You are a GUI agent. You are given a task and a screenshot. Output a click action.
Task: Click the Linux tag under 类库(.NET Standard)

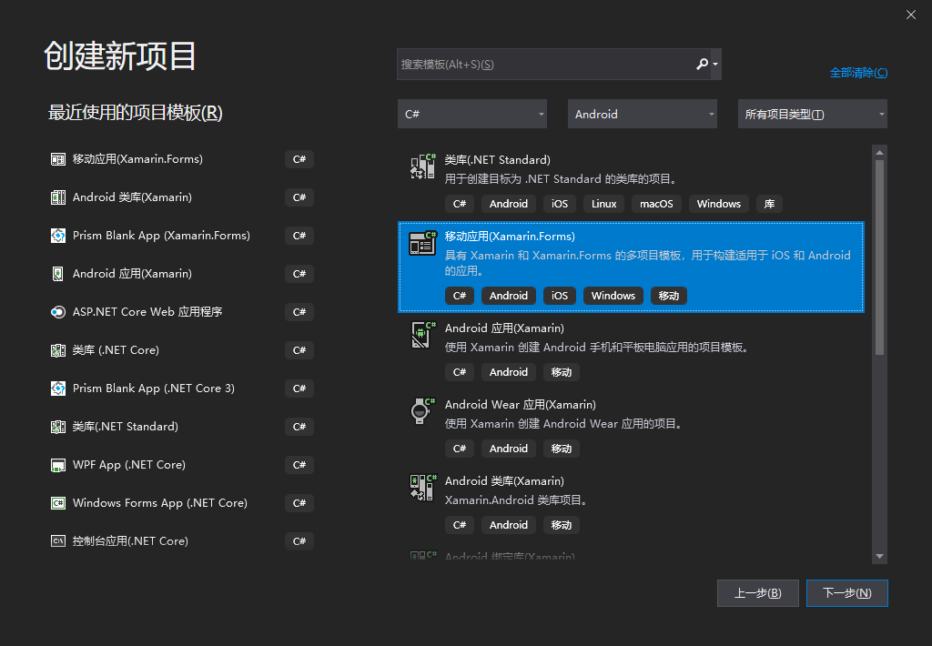coord(604,204)
